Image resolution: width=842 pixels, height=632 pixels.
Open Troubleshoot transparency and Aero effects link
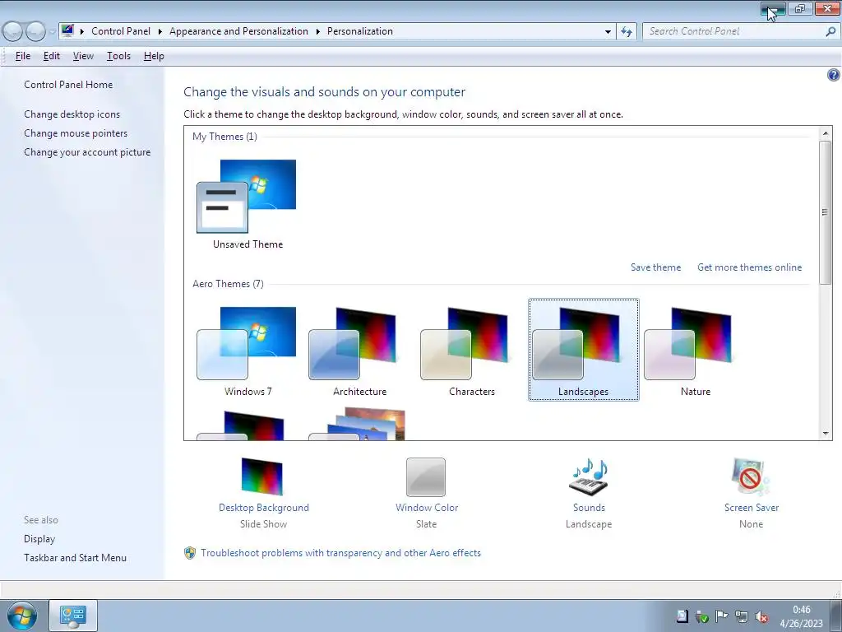340,553
